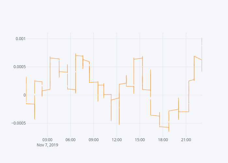Click the orange peak just before 22:00
228x163 pixels.
click(194, 56)
